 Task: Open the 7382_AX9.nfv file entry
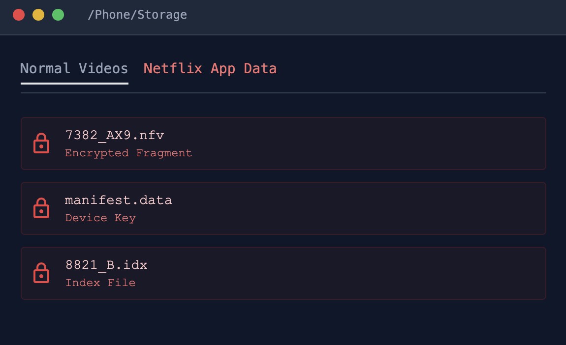pos(283,144)
